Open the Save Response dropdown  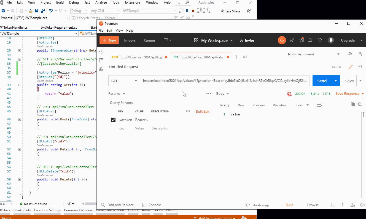[350, 94]
